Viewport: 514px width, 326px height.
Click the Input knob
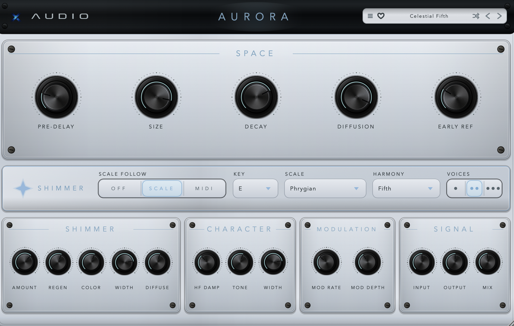pos(422,262)
